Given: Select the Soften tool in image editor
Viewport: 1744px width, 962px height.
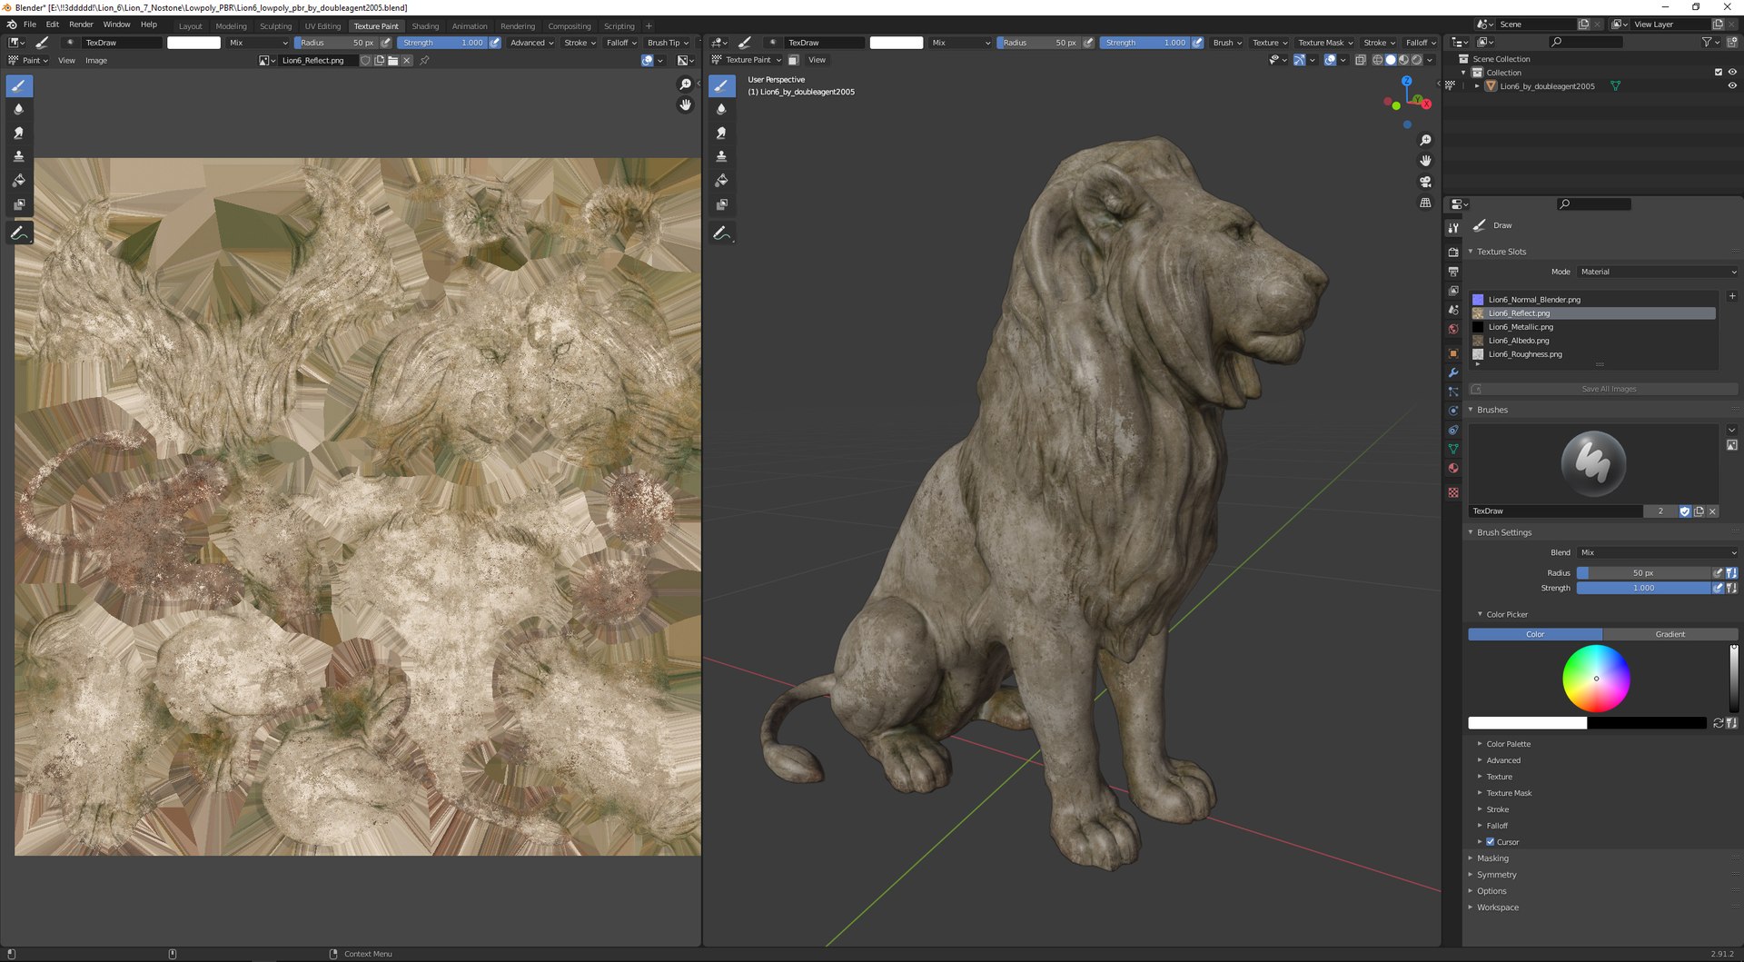Looking at the screenshot, I should click(19, 109).
